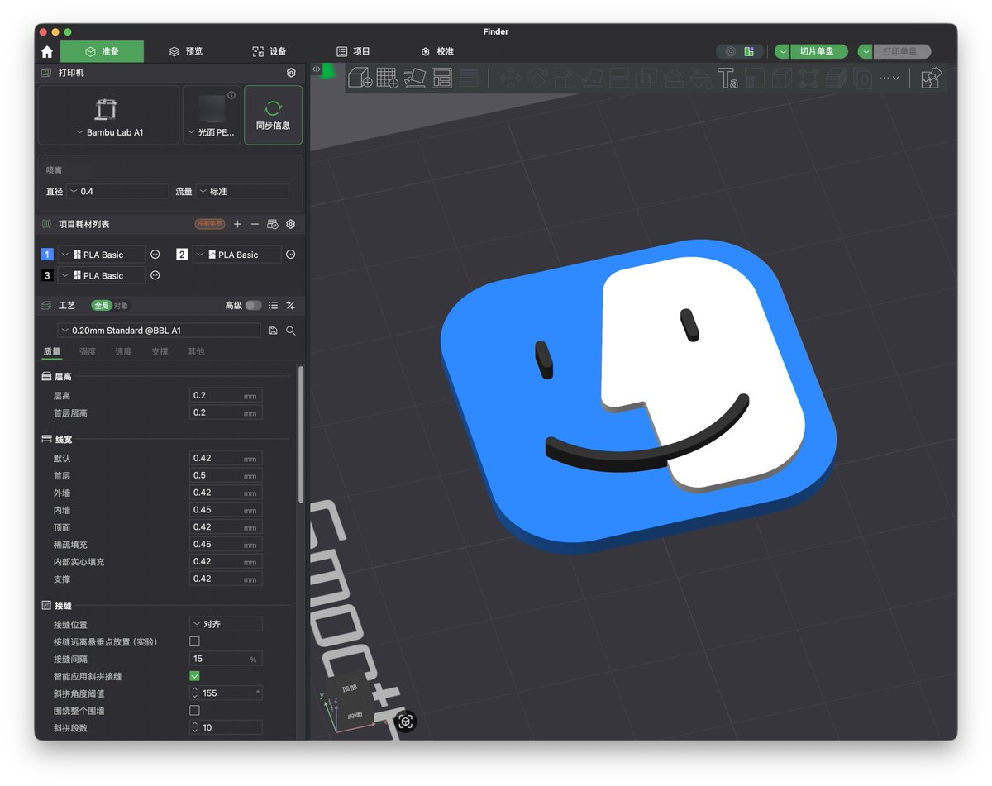Open the 强度 (Strength) settings tab
The width and height of the screenshot is (992, 786).
coord(88,351)
